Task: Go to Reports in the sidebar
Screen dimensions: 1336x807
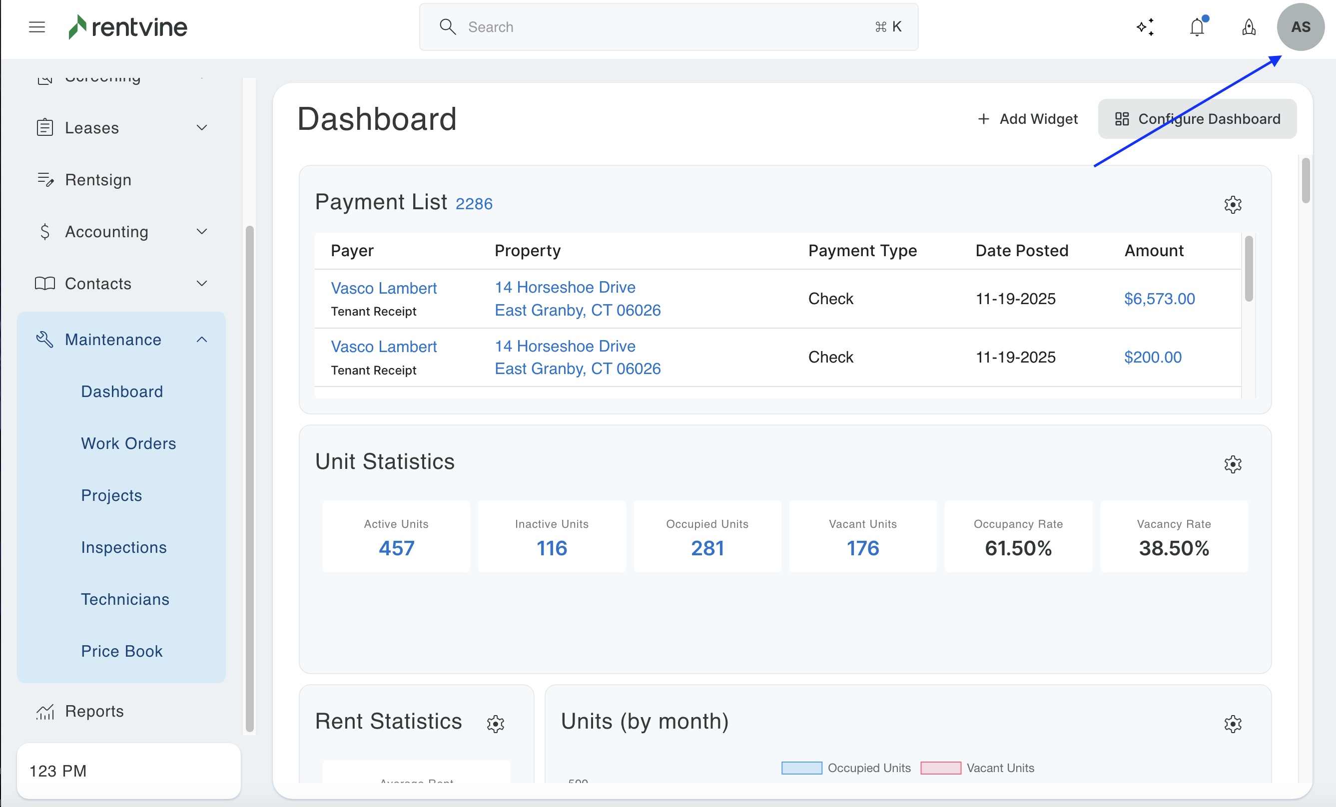Action: [94, 711]
